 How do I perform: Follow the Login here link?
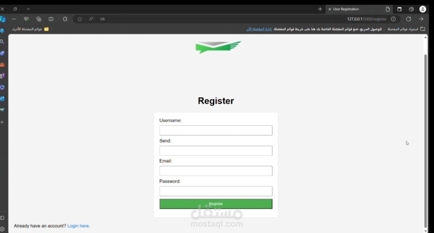click(78, 226)
